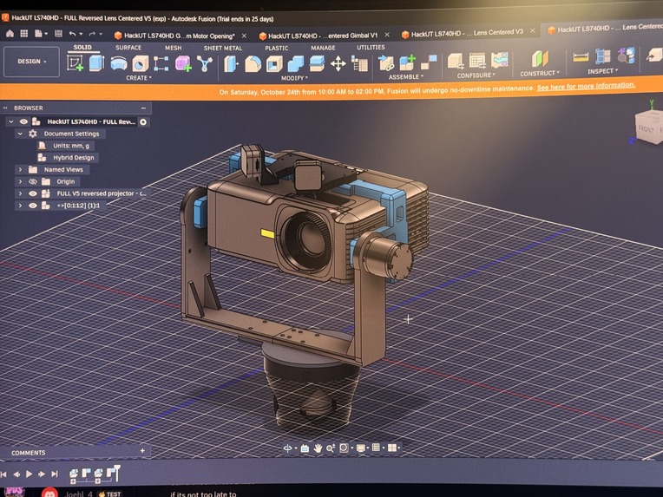The width and height of the screenshot is (663, 497).
Task: Collapse the Document Settings node
Action: click(20, 134)
